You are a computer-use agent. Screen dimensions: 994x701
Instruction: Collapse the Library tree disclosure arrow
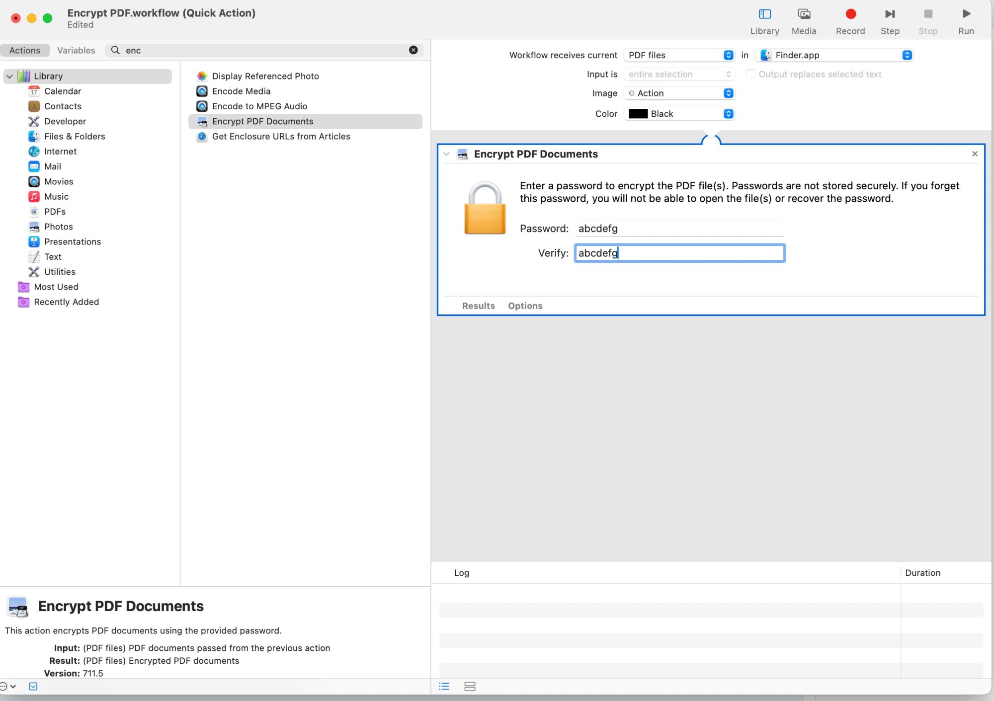[x=9, y=76]
